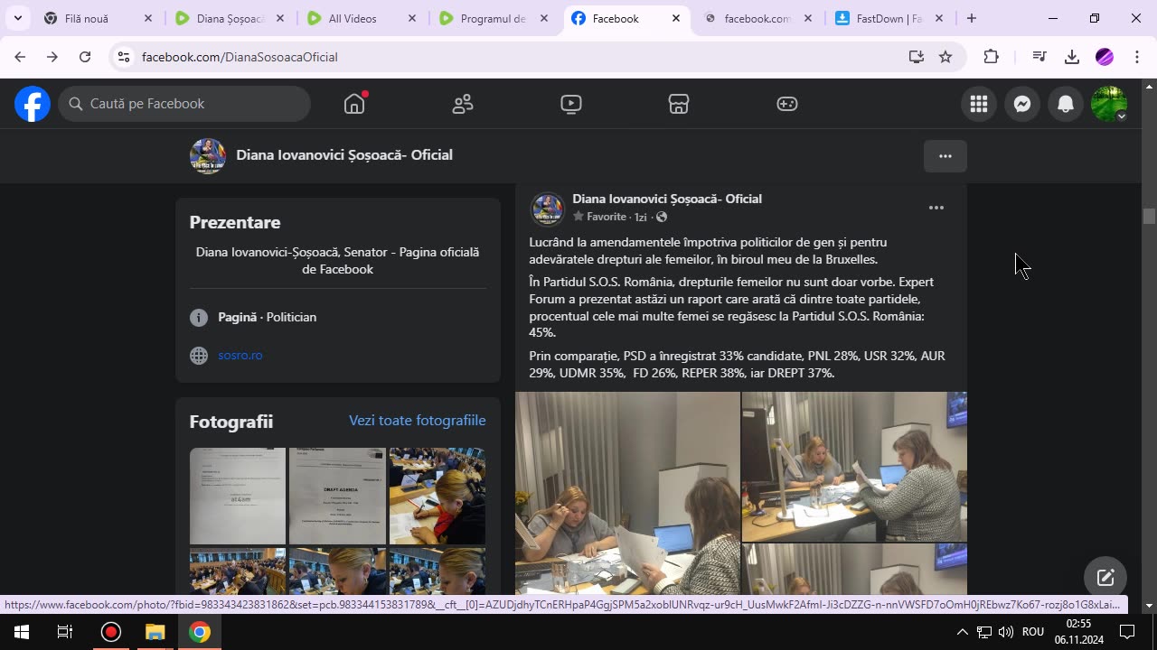
Task: Reload the page
Action: [85, 57]
